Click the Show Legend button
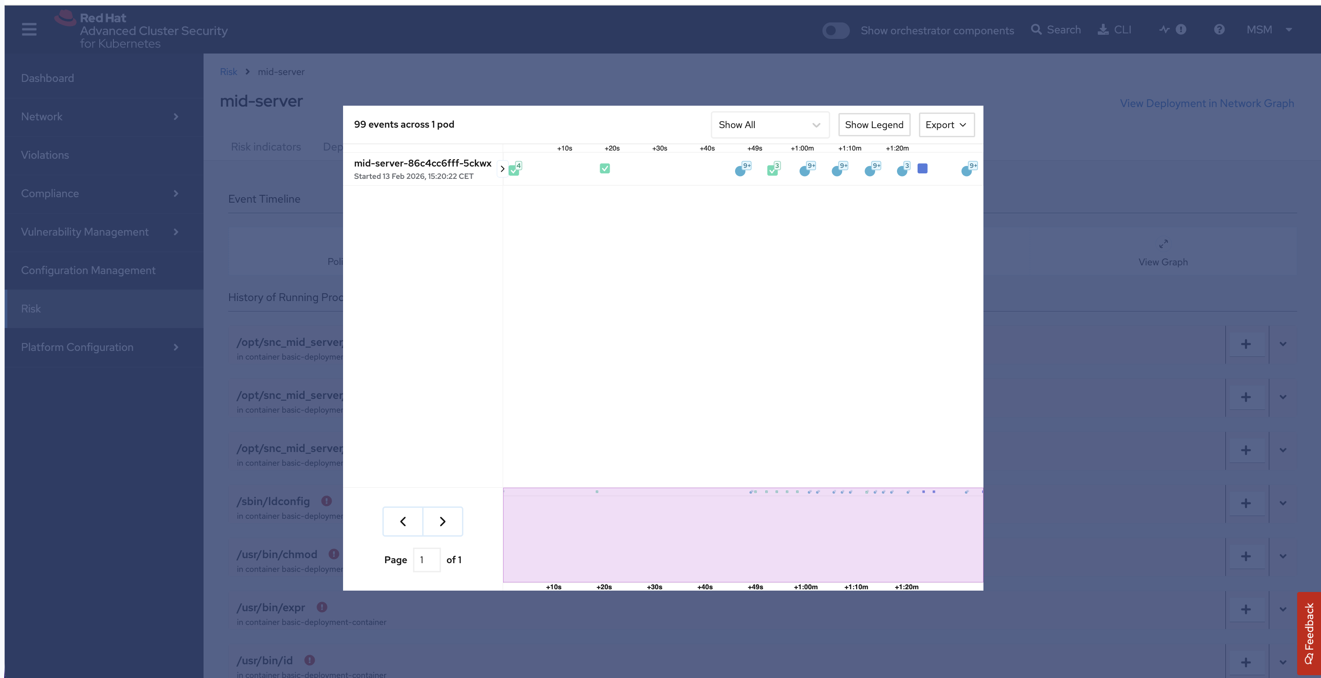Viewport: 1321px width, 678px height. pos(874,125)
